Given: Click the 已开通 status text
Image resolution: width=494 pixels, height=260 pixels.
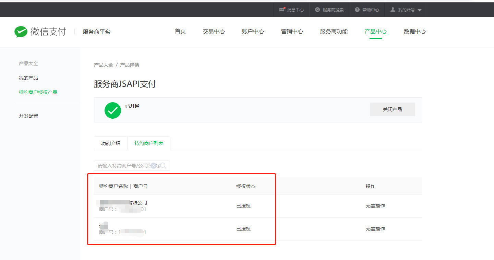Looking at the screenshot, I should 132,106.
